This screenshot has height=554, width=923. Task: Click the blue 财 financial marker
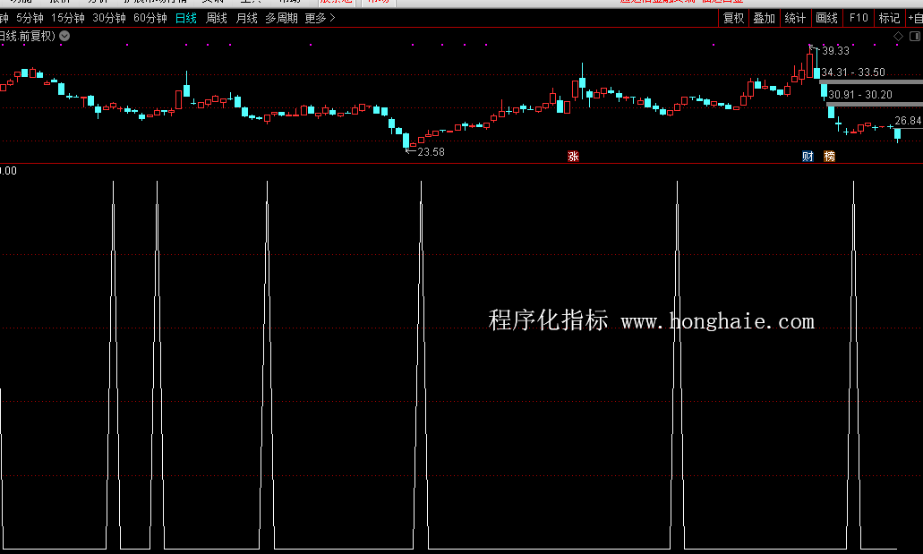808,157
